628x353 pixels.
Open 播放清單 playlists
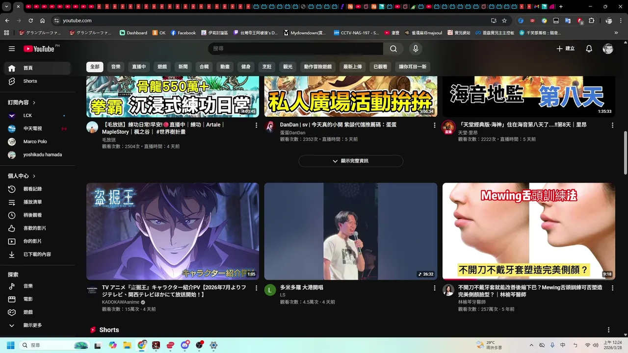[38, 202]
